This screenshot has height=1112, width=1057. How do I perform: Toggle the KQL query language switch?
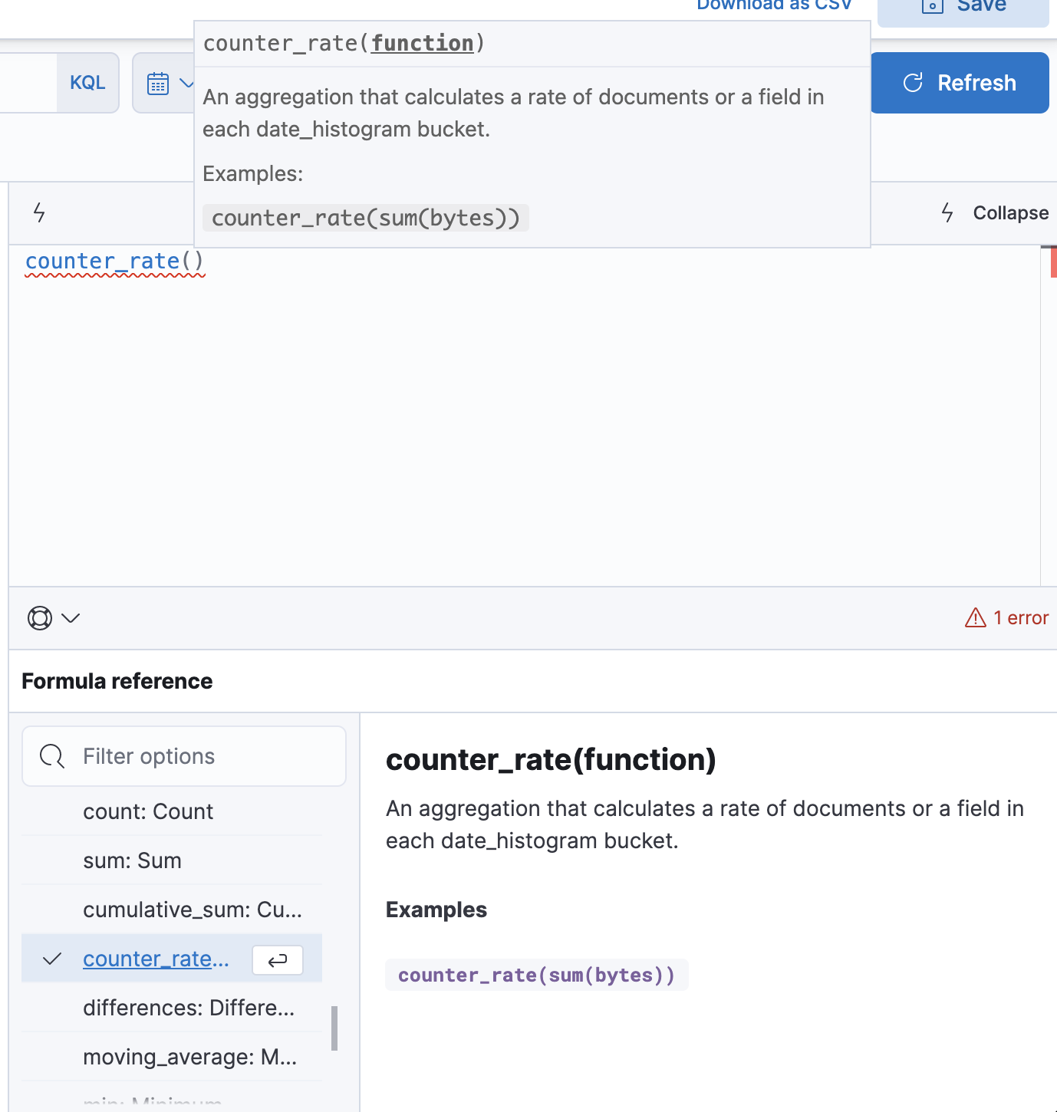(x=87, y=83)
